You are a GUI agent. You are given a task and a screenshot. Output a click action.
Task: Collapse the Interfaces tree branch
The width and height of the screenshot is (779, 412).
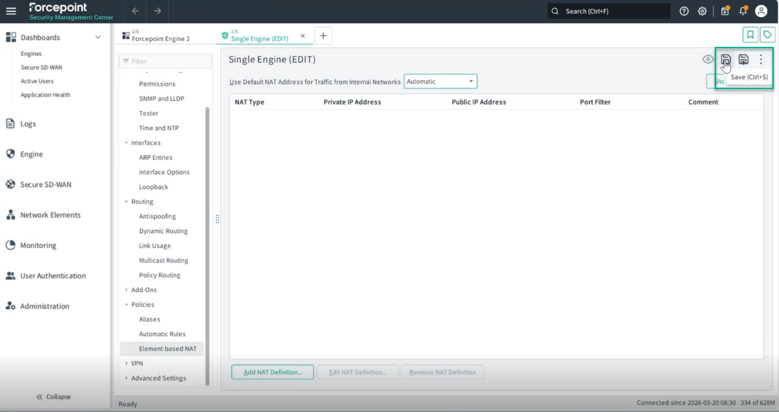point(126,142)
